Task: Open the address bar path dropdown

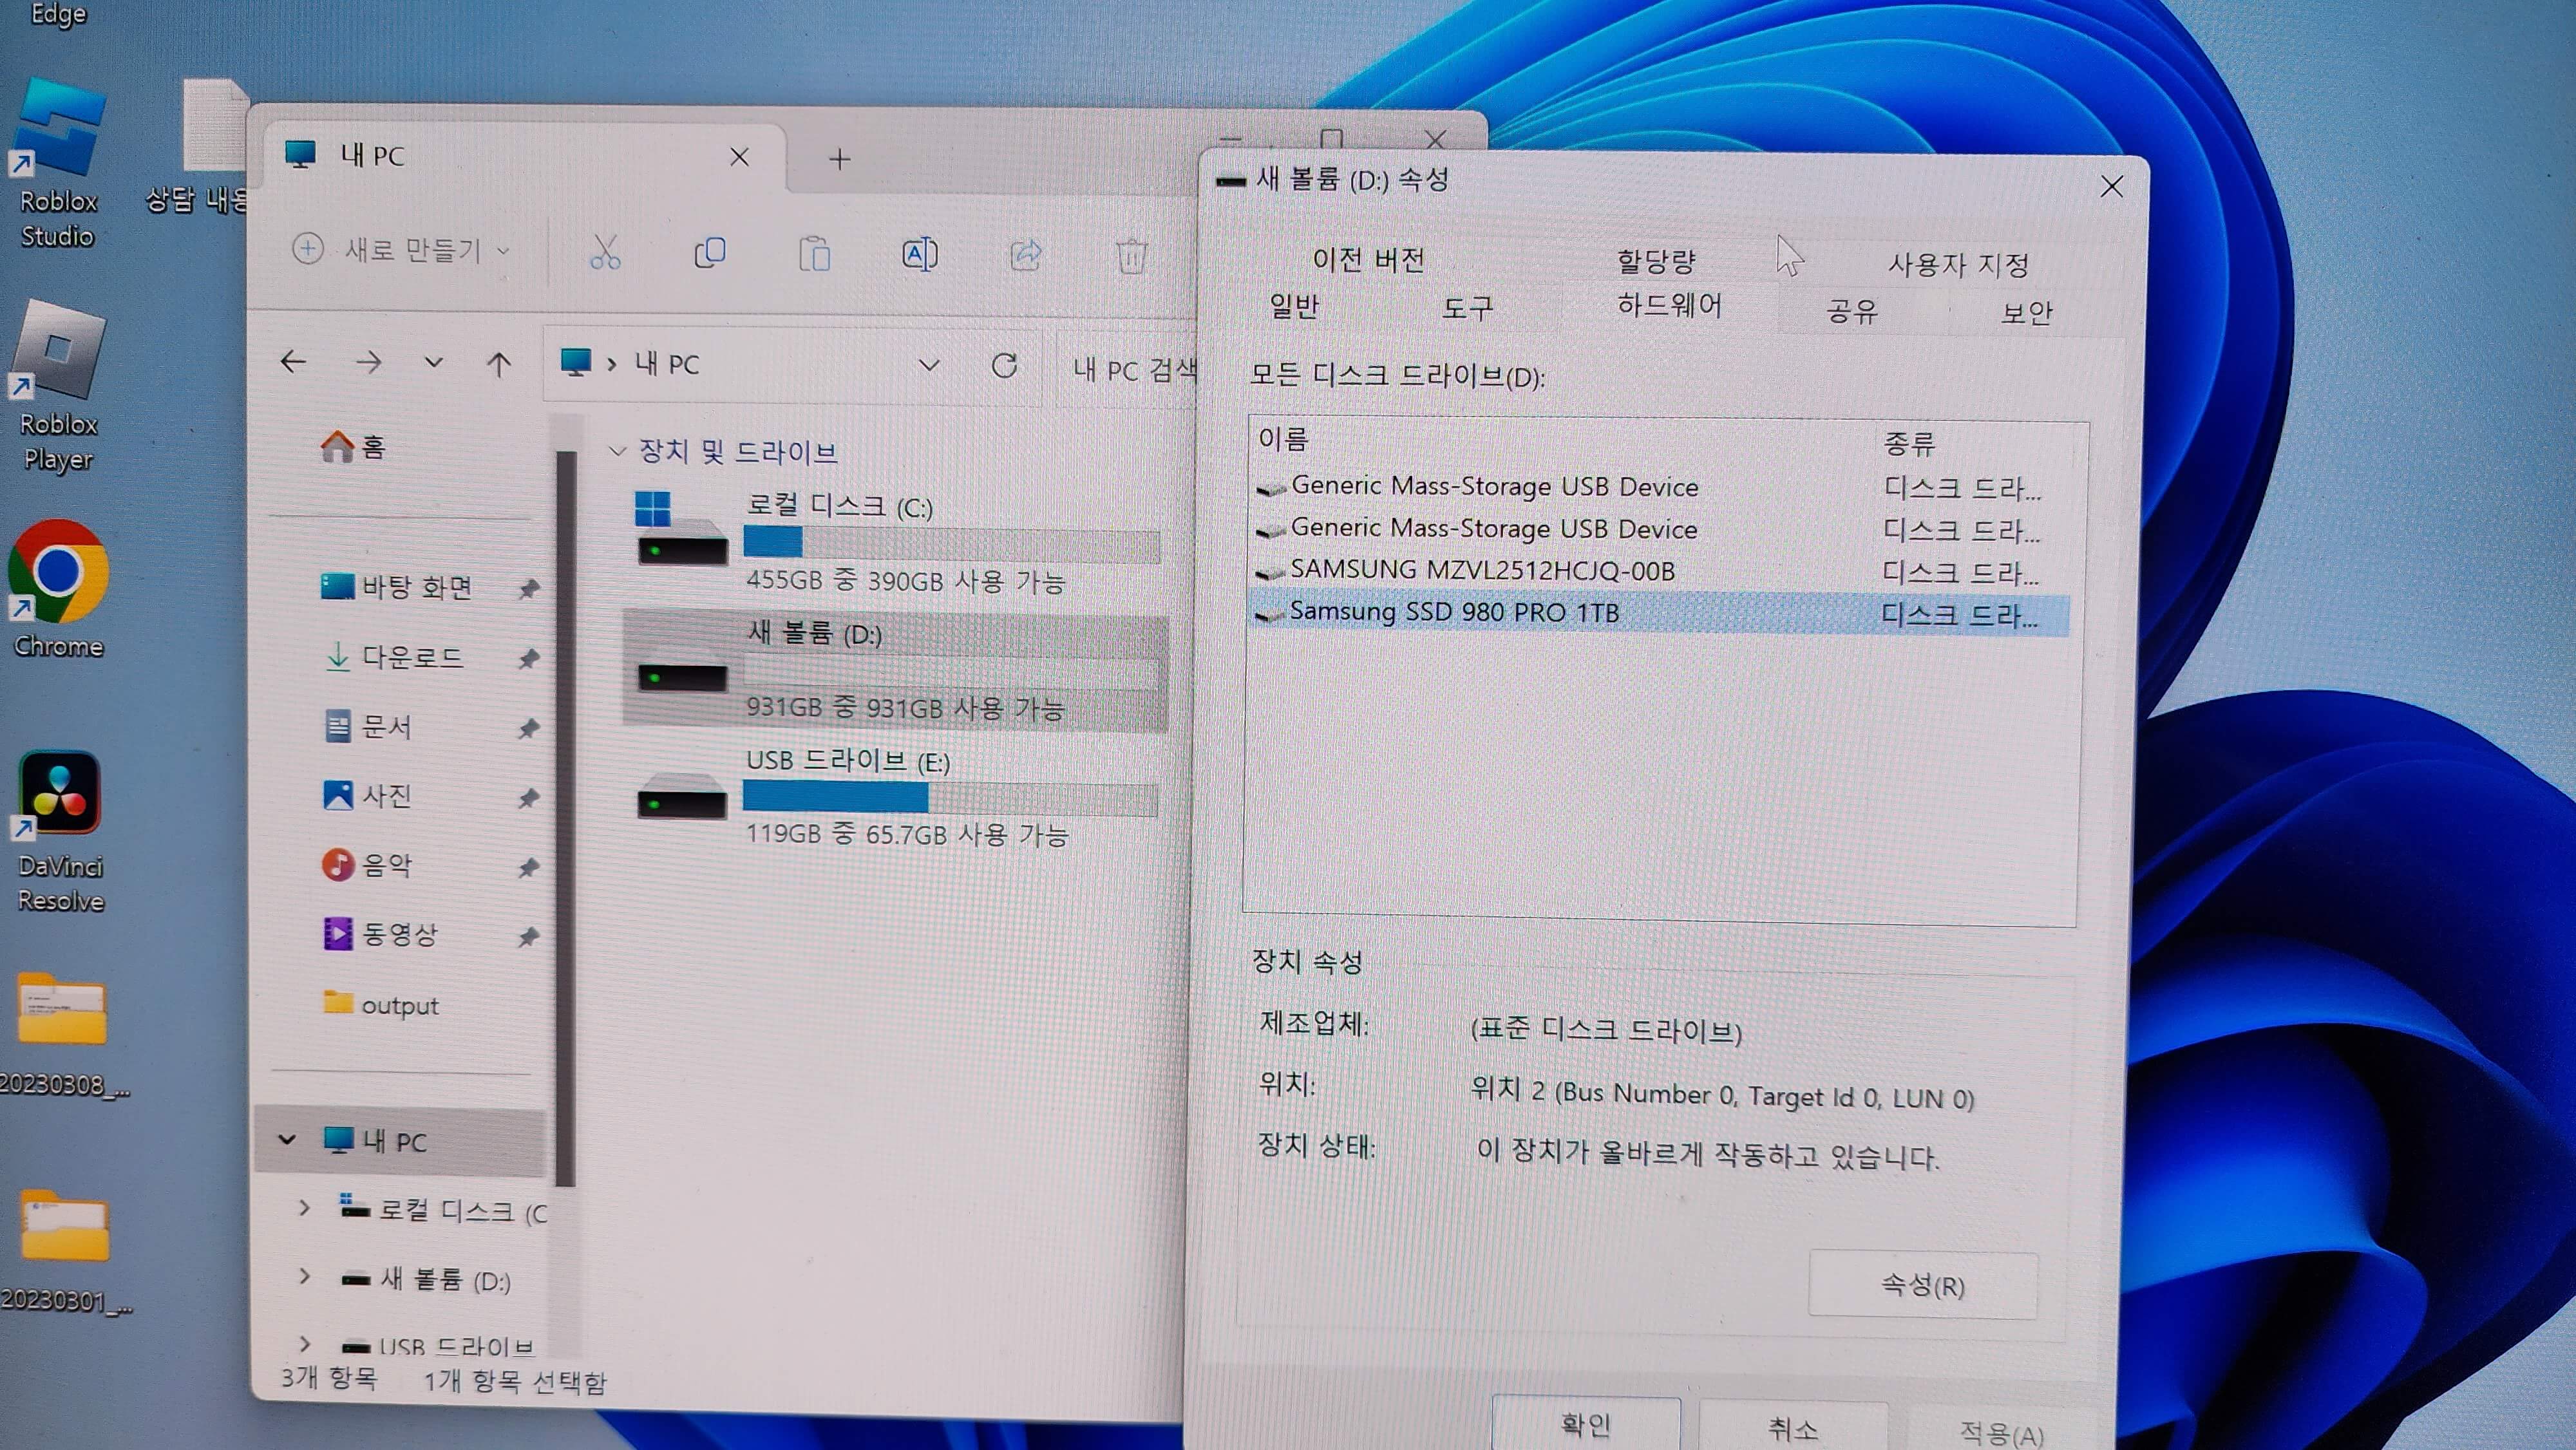Action: point(930,364)
